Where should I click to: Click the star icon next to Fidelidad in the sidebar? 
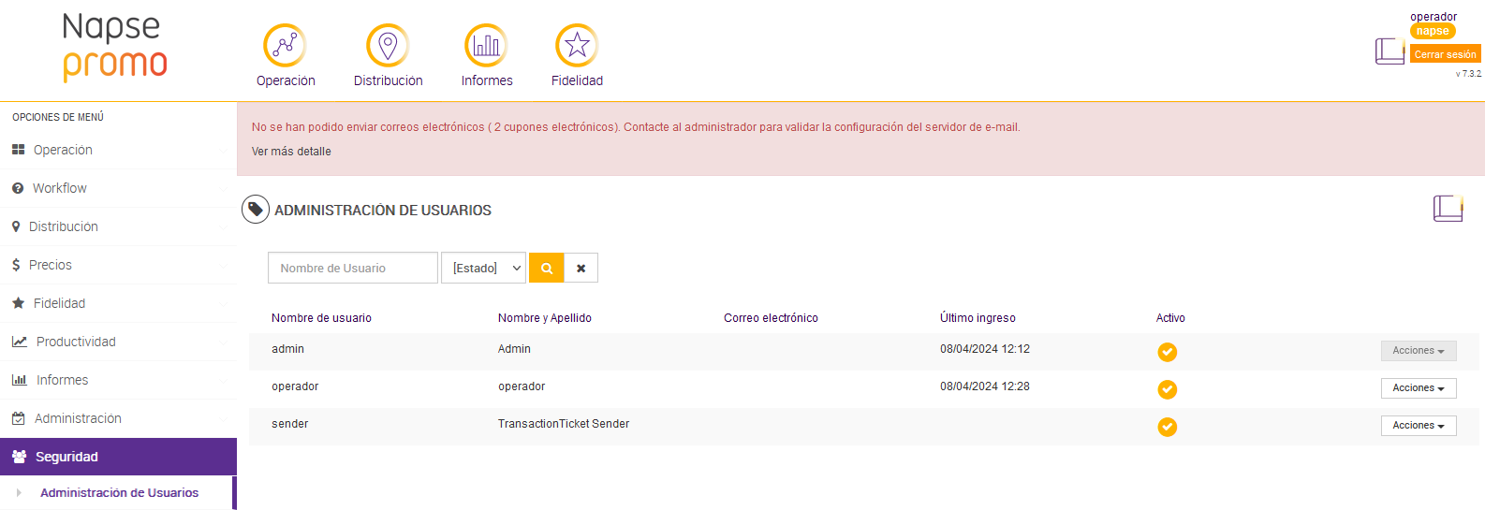pos(18,303)
